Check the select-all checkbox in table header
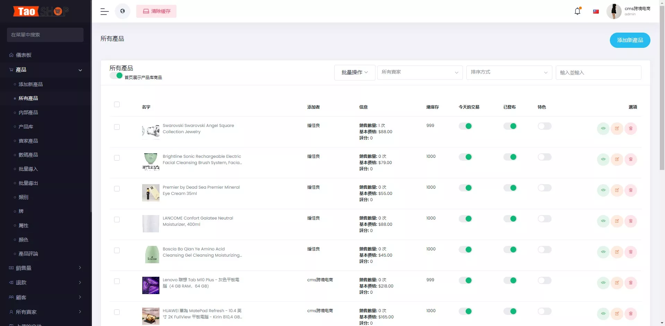 [x=117, y=104]
